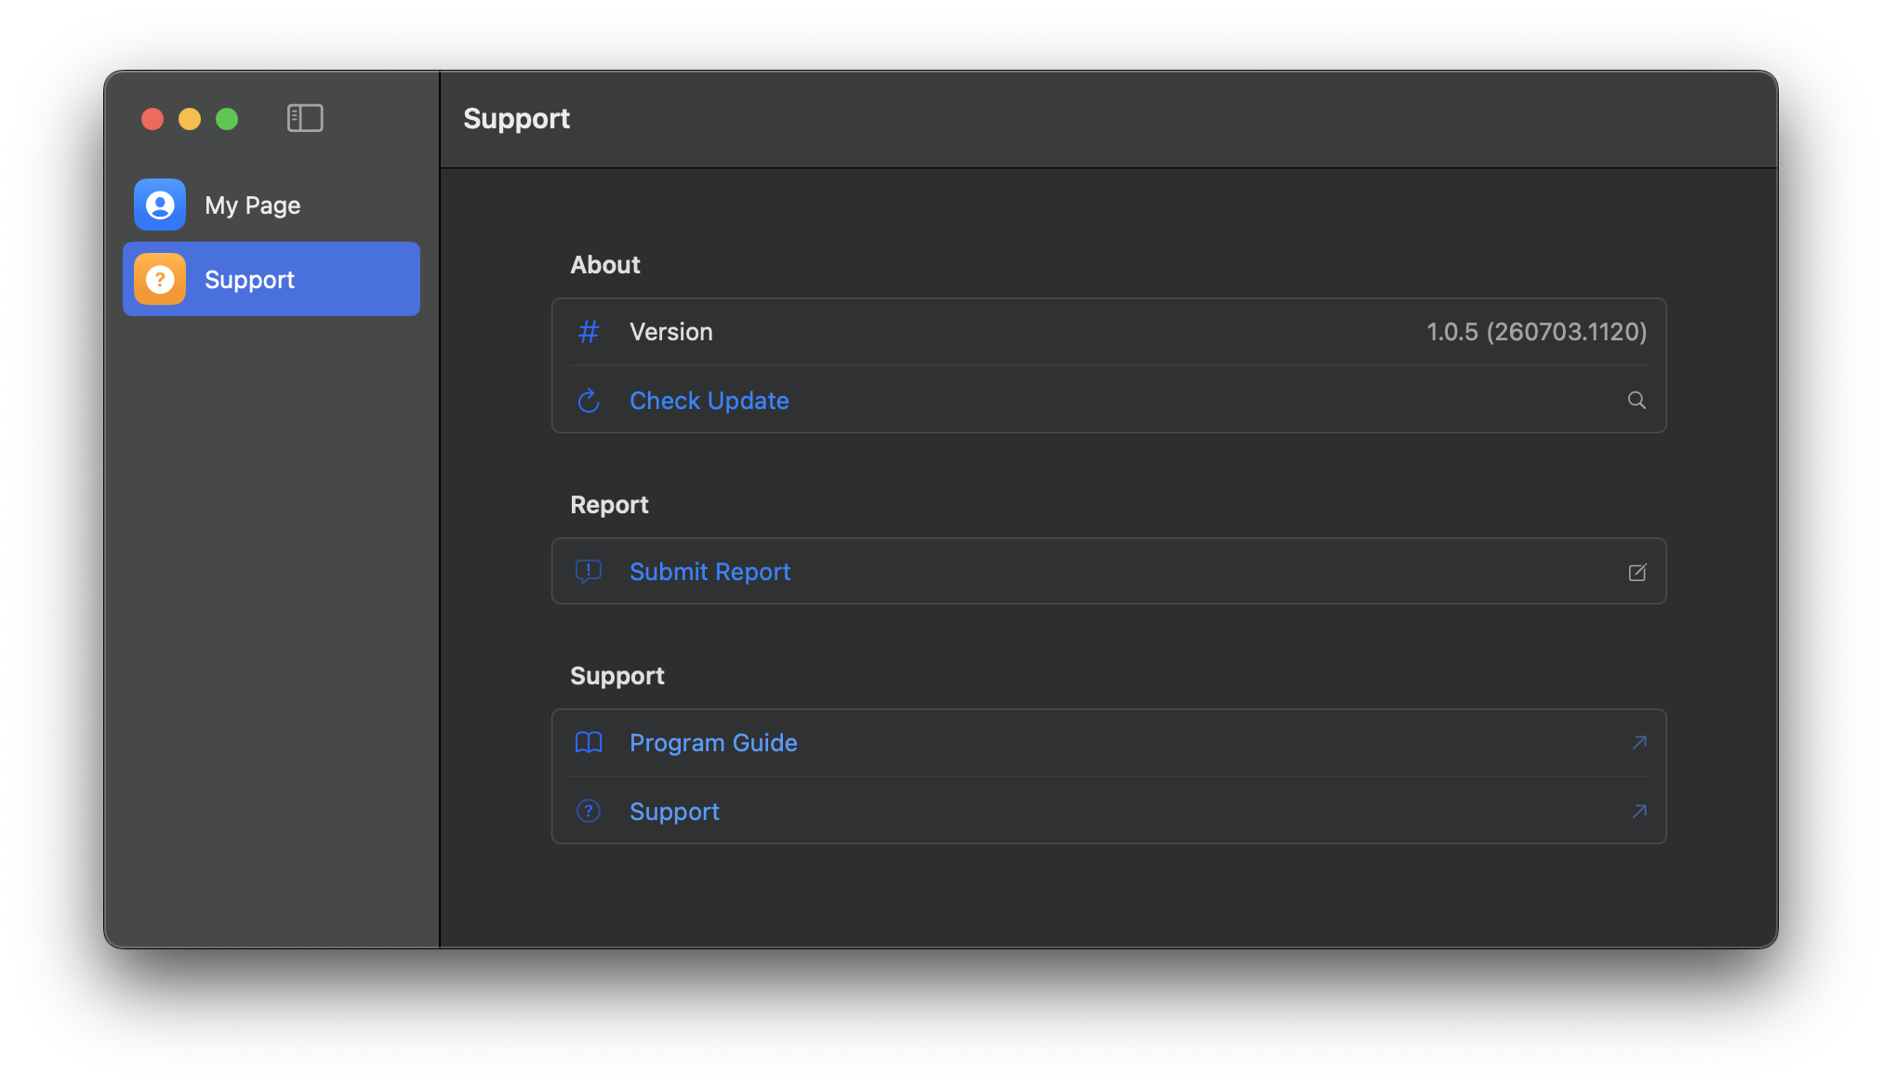Click the orange Support question icon

click(x=160, y=279)
